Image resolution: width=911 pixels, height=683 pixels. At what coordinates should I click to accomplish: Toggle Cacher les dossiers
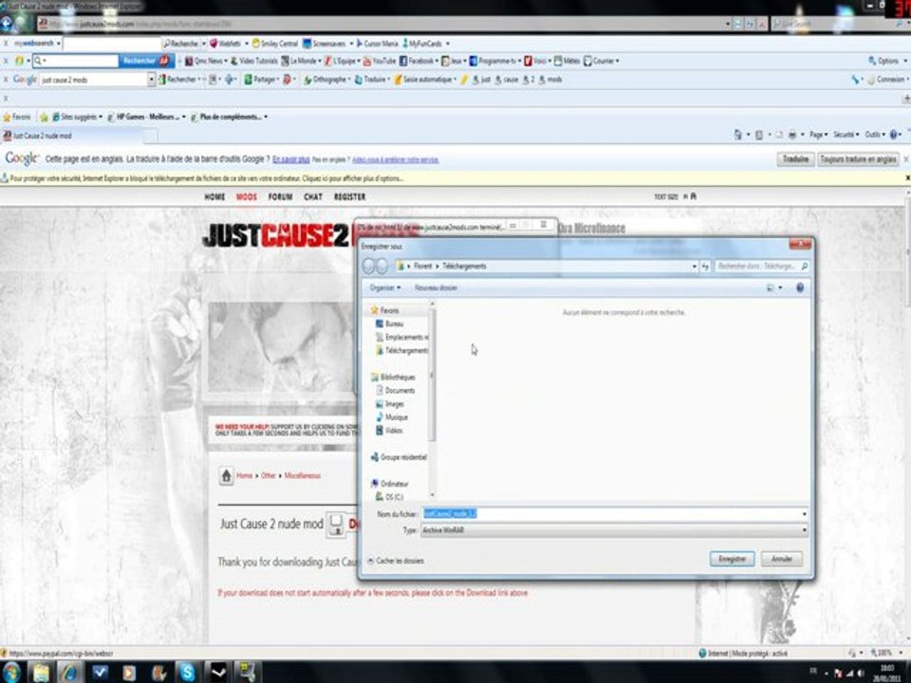click(x=395, y=561)
